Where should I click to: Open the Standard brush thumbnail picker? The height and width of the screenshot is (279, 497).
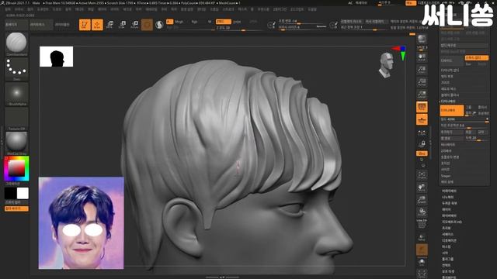[16, 44]
